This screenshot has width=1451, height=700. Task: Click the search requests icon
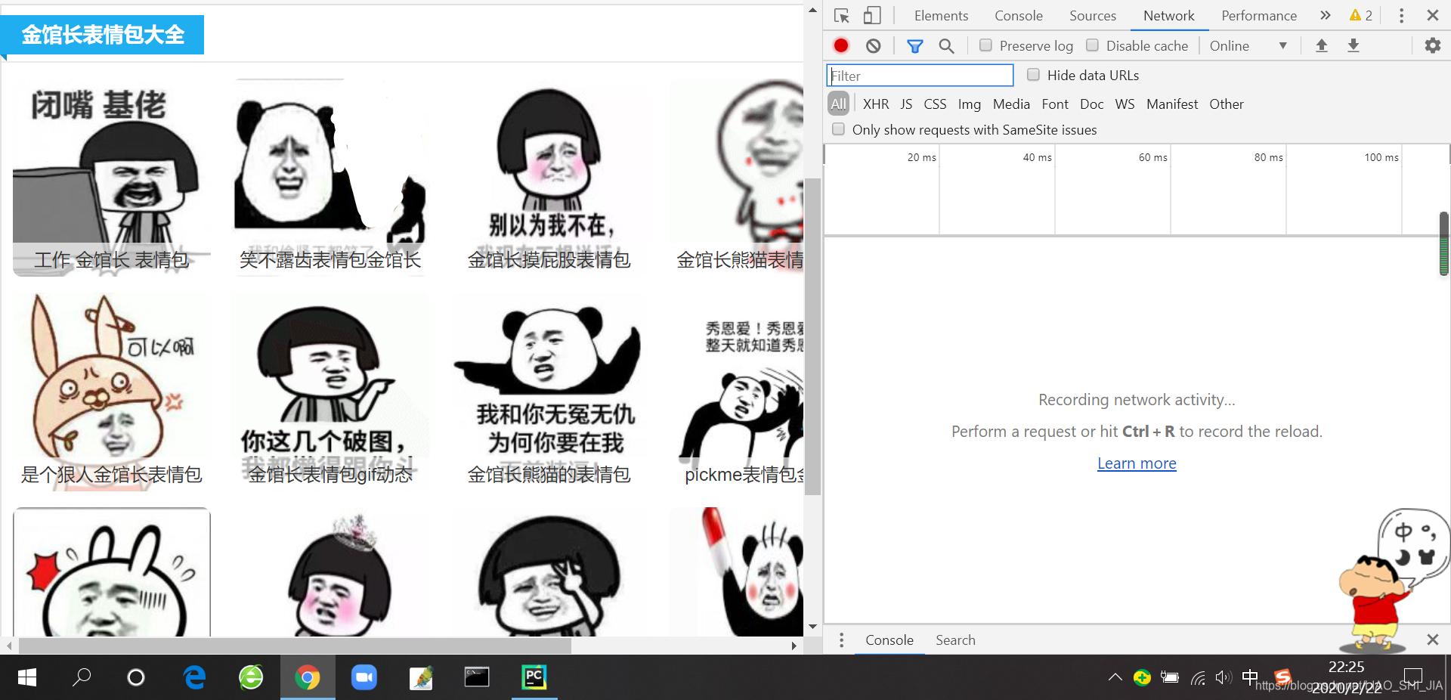click(946, 45)
